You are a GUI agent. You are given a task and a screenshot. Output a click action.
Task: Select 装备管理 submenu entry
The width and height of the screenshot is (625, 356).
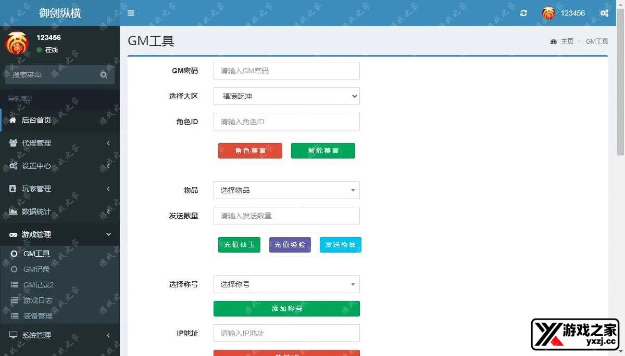tap(60, 316)
